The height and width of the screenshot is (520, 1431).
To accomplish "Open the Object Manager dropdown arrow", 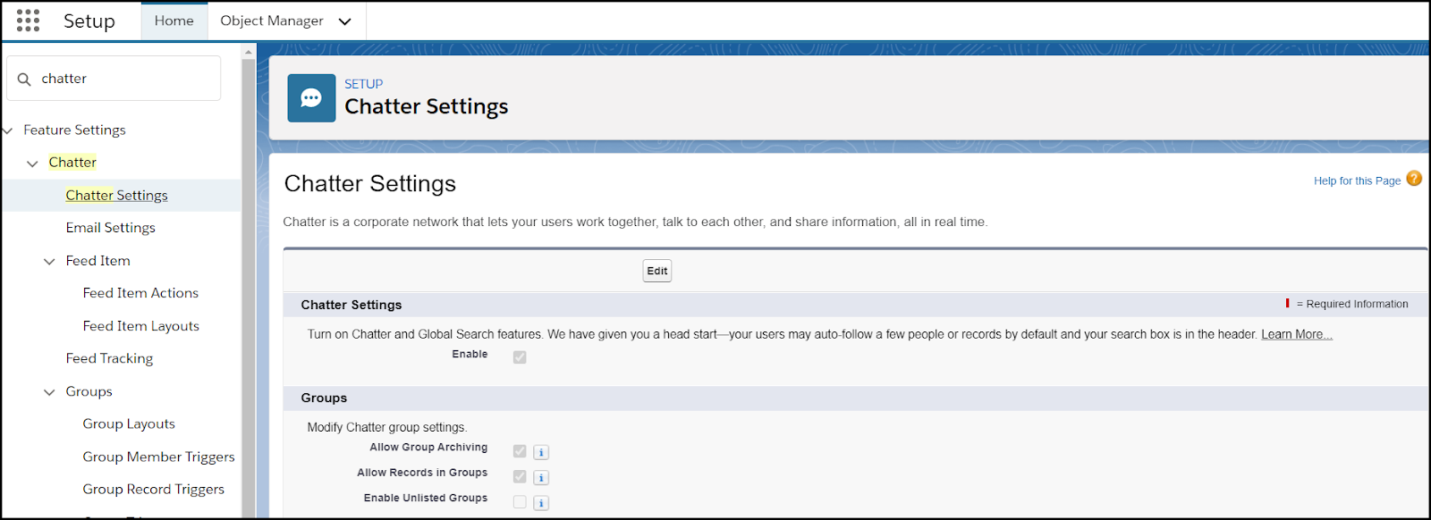I will click(344, 21).
